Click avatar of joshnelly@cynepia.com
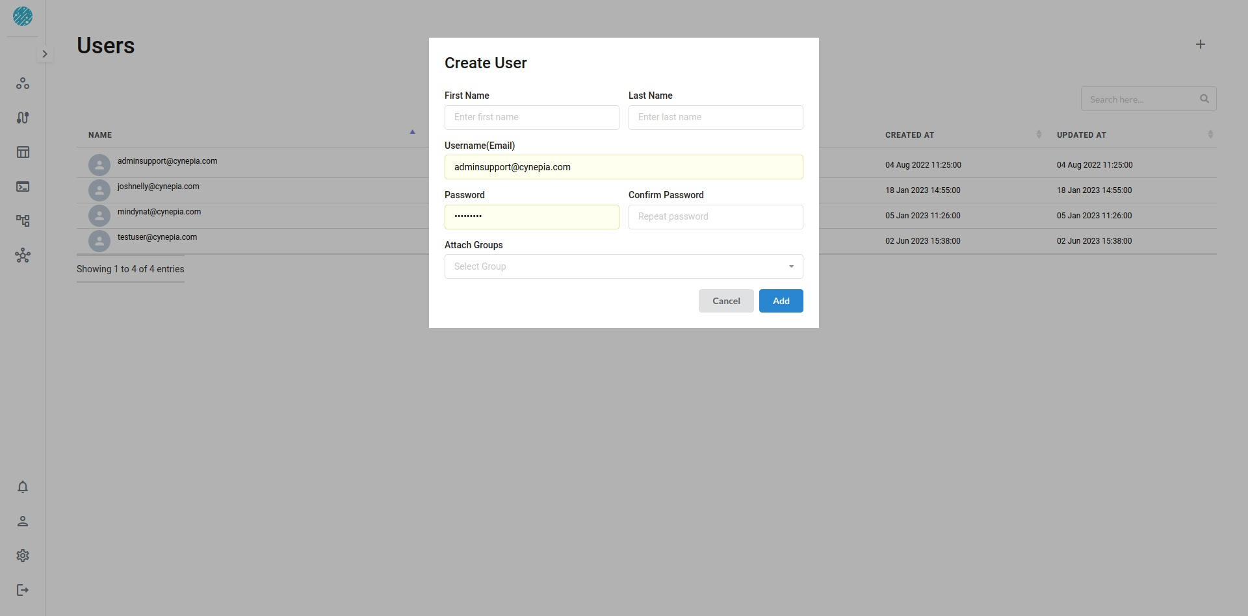 coord(99,190)
